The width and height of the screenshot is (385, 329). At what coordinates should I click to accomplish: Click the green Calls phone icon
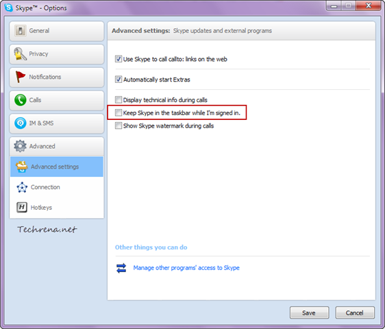(x=20, y=100)
